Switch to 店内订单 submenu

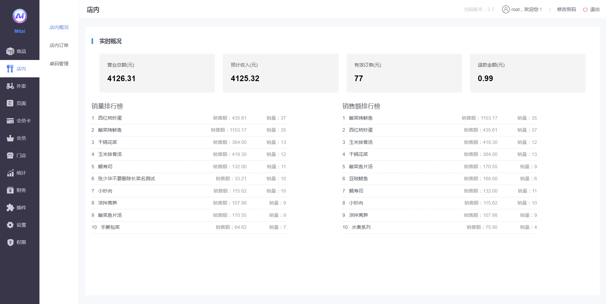(x=59, y=45)
